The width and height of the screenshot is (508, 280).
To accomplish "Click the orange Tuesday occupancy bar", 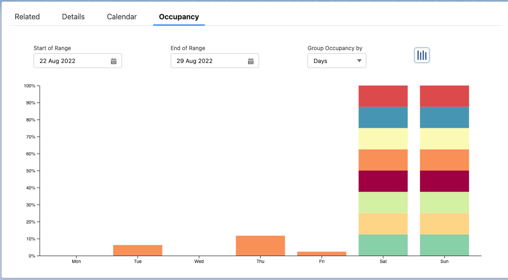I will (x=138, y=250).
